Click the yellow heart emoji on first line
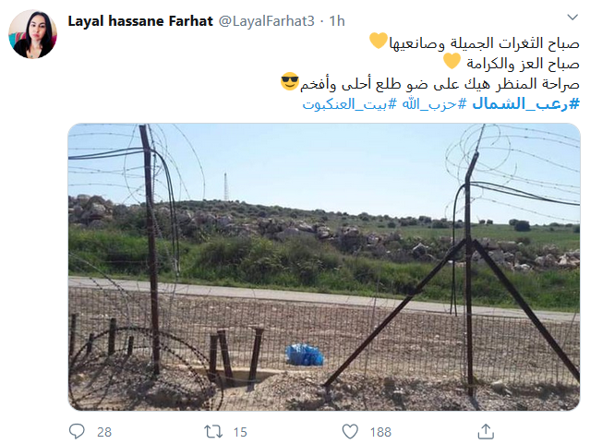590x444 pixels. click(379, 41)
